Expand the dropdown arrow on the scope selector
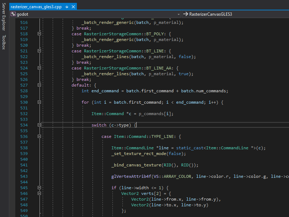The height and width of the screenshot is (217, 289). pyautogui.click(x=179, y=14)
